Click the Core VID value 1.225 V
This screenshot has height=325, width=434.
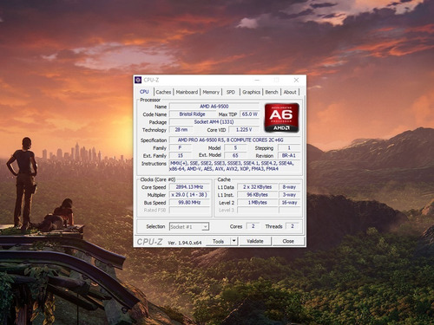tap(244, 130)
